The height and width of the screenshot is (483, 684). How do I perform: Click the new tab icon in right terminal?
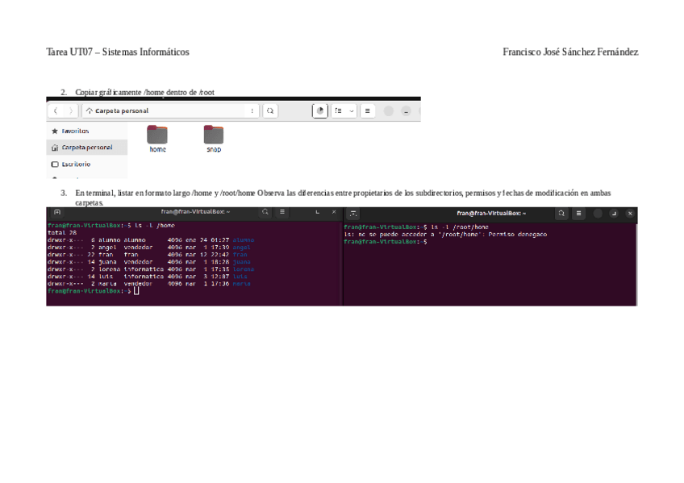pyautogui.click(x=353, y=214)
